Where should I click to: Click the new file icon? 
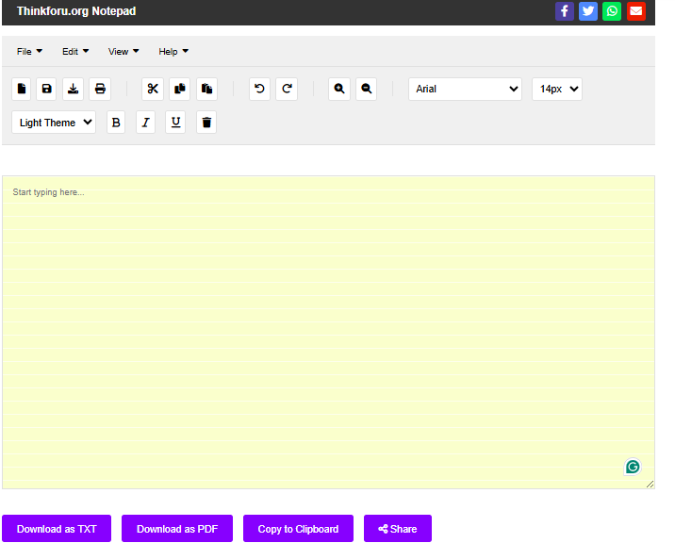click(x=22, y=89)
